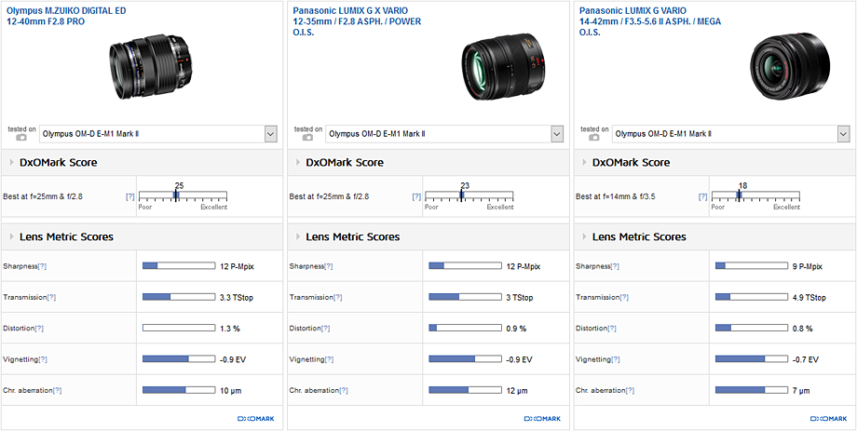Open Sharpness [?] help in the Panasonic 14-42mm panel
The width and height of the screenshot is (857, 431).
[x=615, y=266]
